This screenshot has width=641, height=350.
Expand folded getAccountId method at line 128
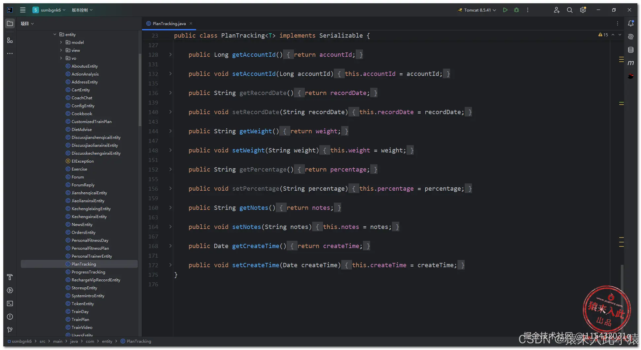(170, 54)
